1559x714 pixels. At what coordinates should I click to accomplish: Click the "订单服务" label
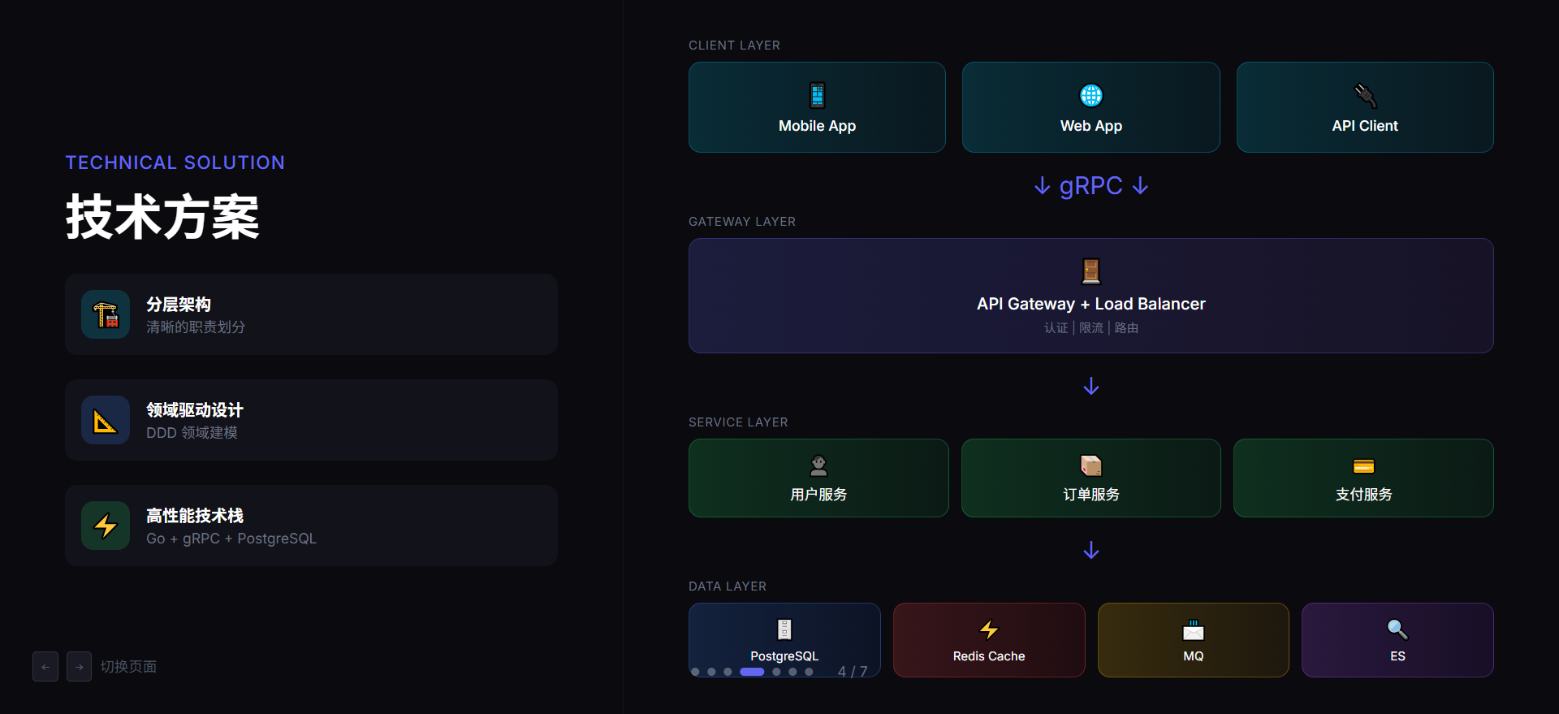pyautogui.click(x=1091, y=495)
